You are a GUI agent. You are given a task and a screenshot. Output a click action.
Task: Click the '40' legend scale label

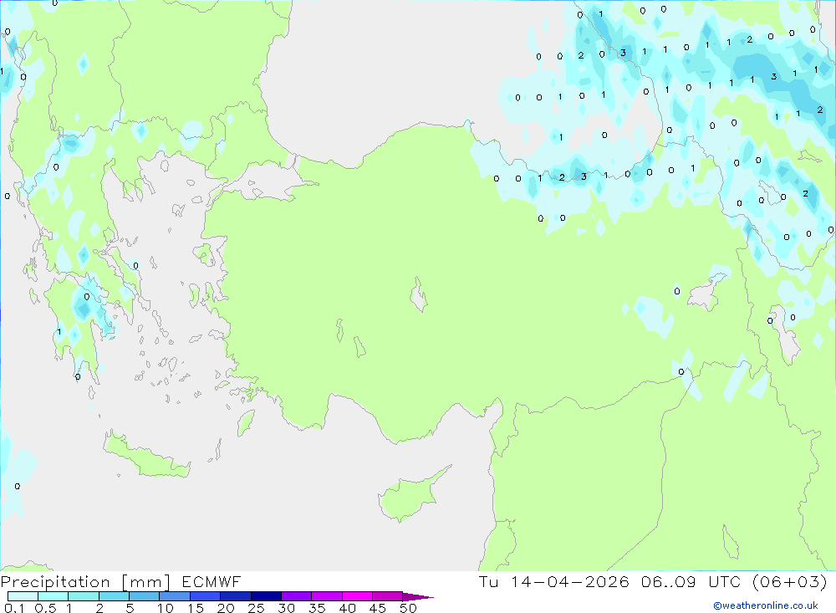(347, 608)
